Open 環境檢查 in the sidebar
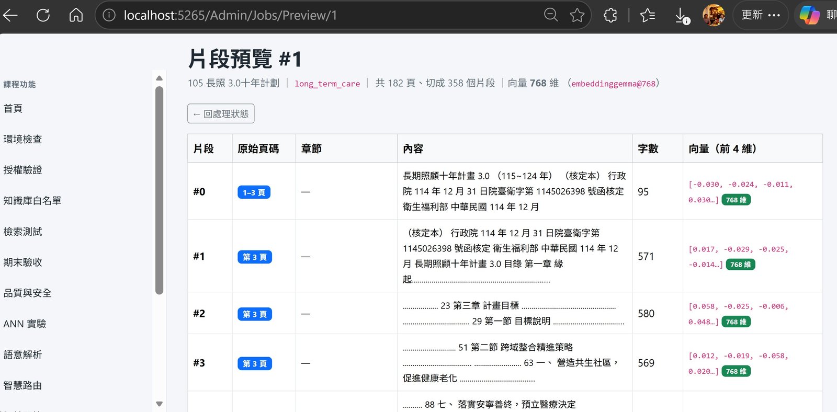The image size is (837, 412). 22,140
